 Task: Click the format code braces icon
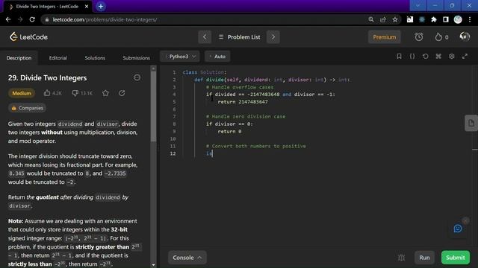point(412,57)
